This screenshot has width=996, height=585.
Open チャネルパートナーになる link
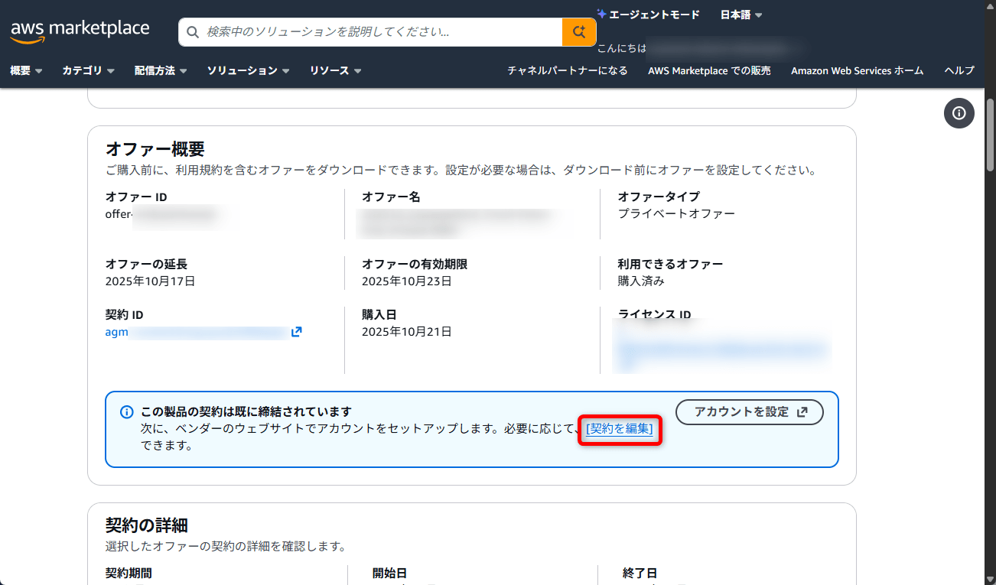click(568, 70)
